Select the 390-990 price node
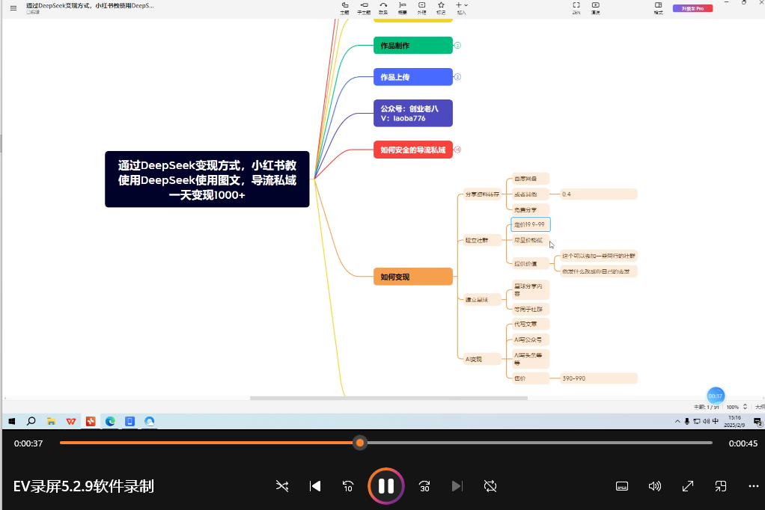Viewport: 765px width, 510px height. 599,378
